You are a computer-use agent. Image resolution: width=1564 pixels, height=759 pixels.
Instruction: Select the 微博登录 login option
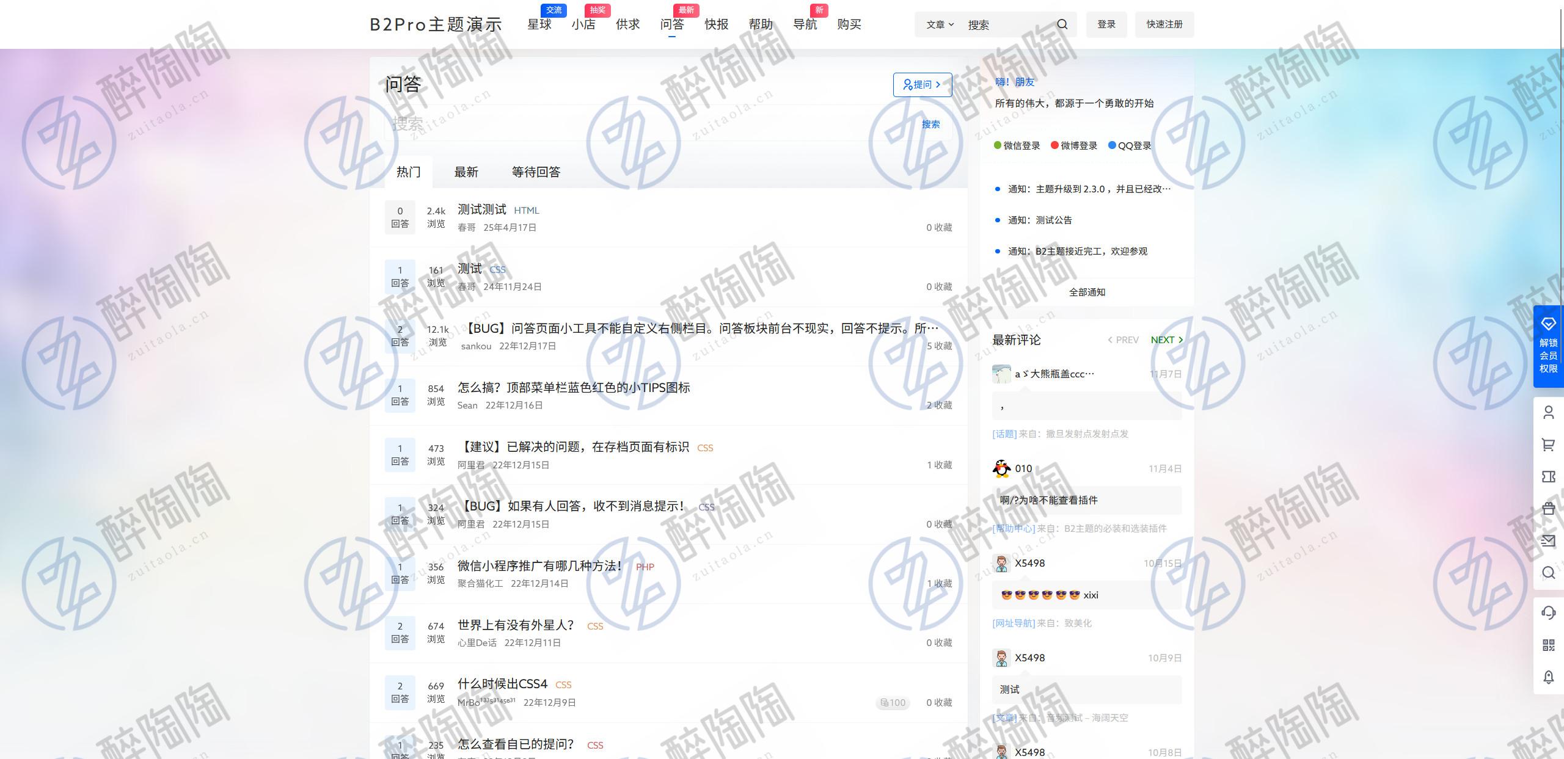pos(1074,145)
